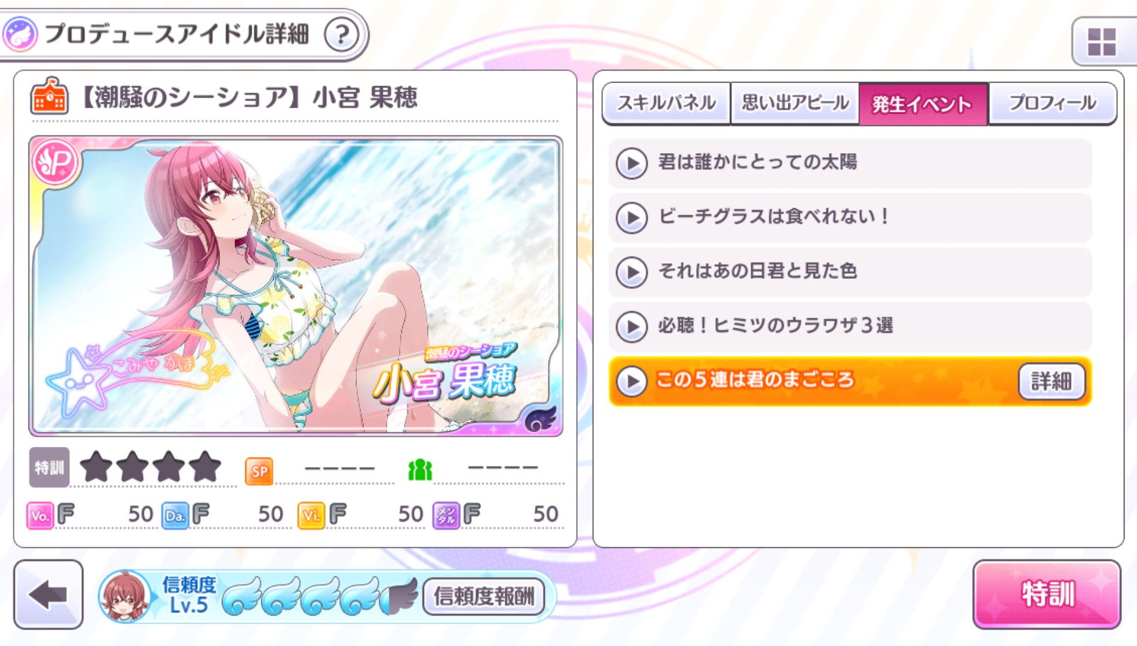Open 詳細 for the highlighted event
This screenshot has height=646, width=1137.
tap(1051, 381)
